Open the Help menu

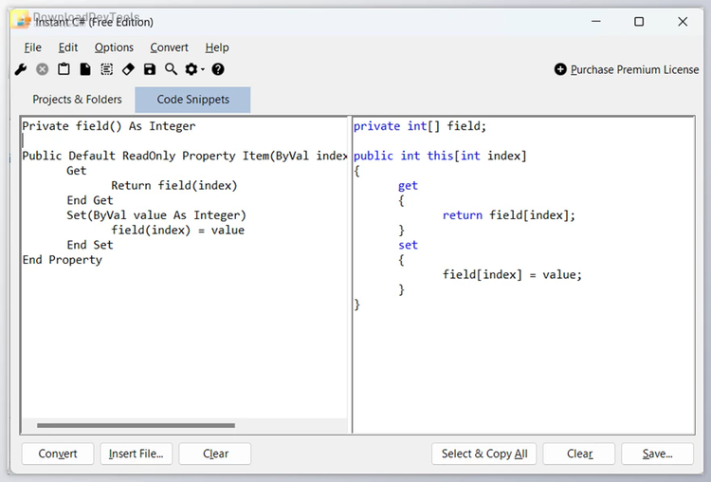[217, 47]
